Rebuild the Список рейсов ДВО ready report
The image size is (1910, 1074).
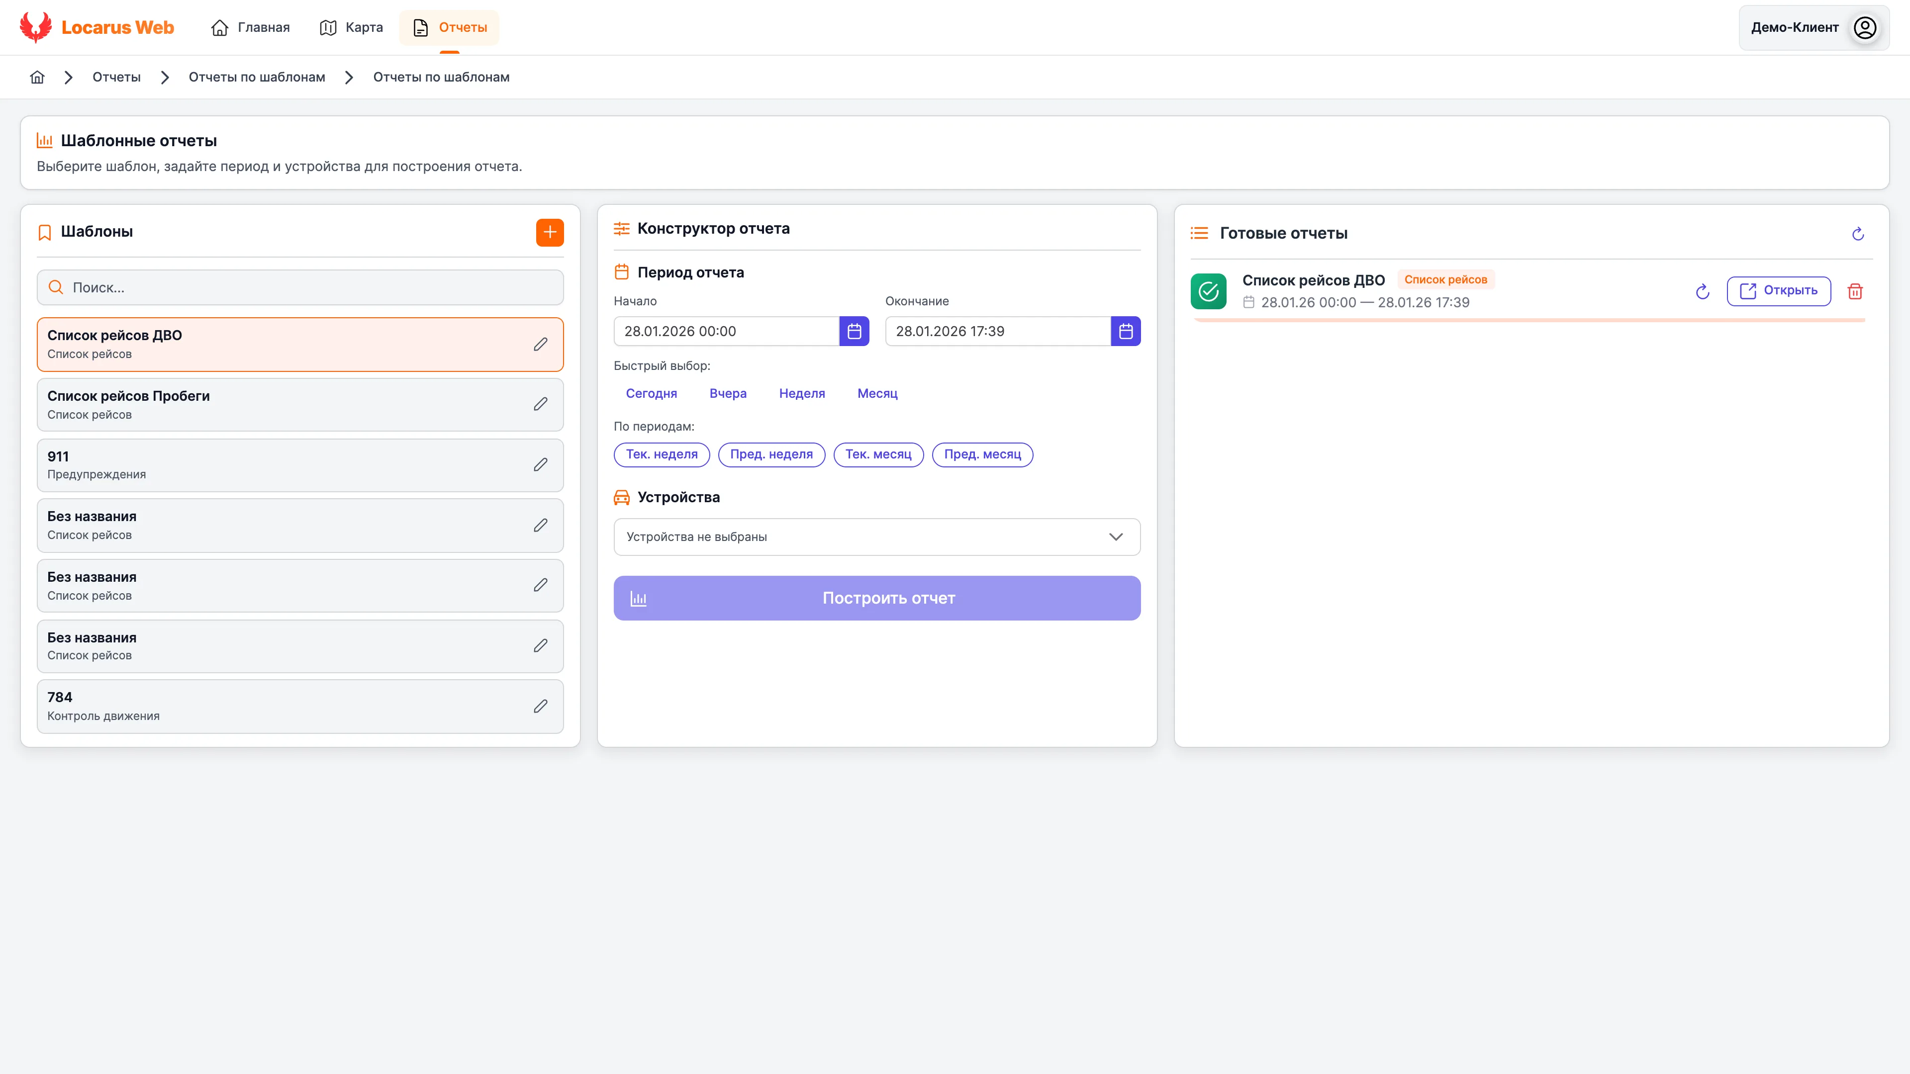click(x=1703, y=291)
